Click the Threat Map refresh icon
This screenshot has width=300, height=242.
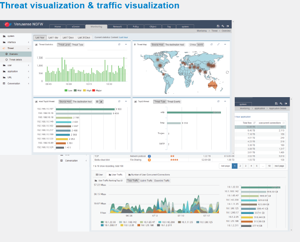[211, 44]
